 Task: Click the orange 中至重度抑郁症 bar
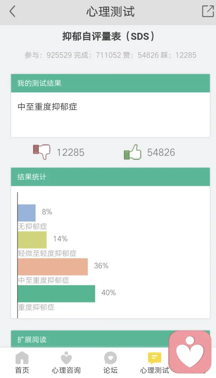[x=53, y=267]
